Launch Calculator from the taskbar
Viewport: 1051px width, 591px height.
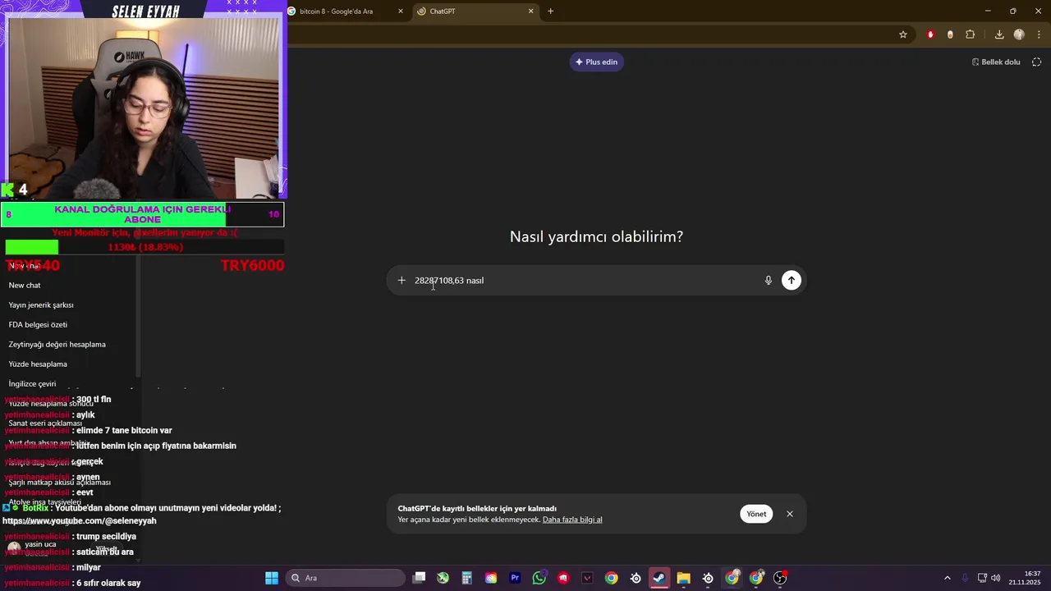(466, 578)
